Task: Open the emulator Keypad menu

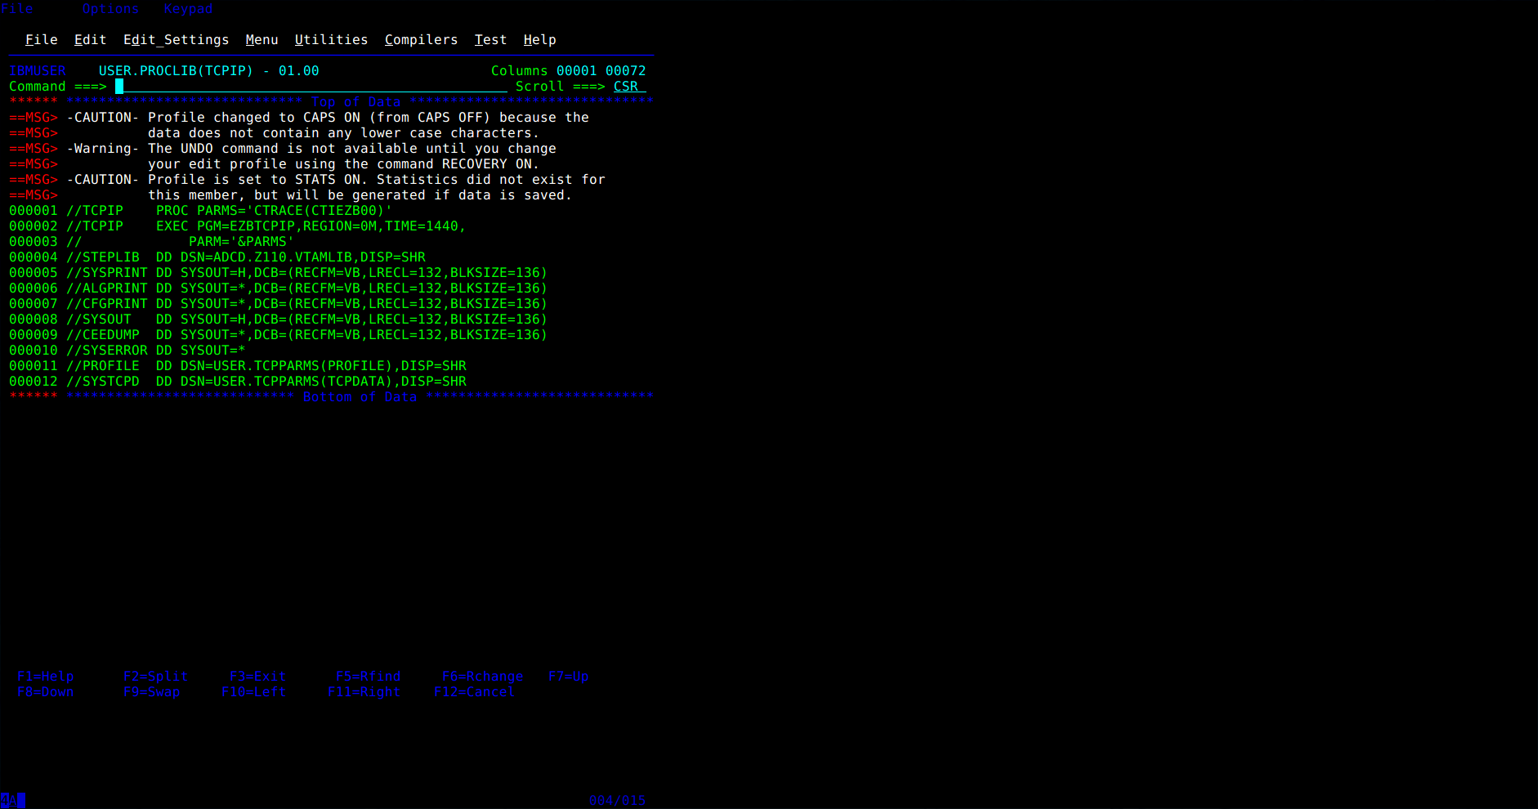Action: [188, 8]
